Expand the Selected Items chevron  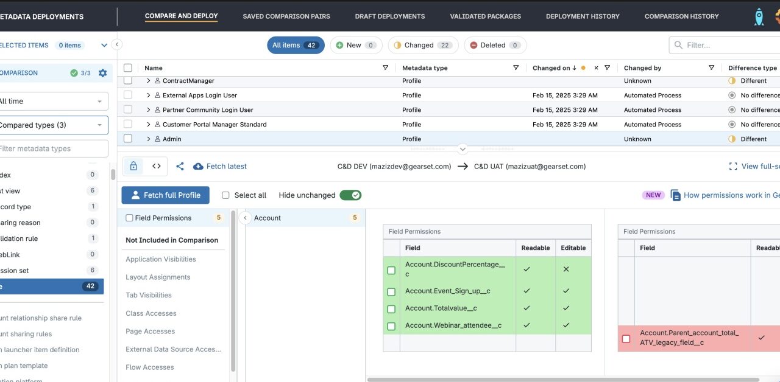[104, 45]
